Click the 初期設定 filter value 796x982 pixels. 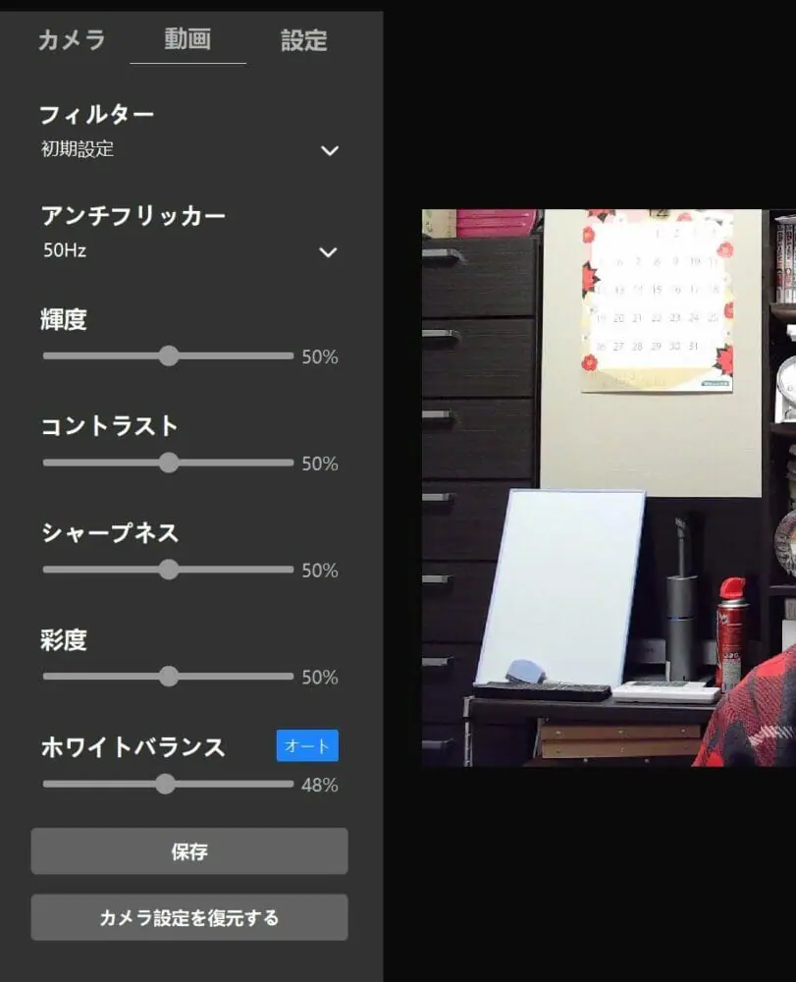click(x=78, y=149)
